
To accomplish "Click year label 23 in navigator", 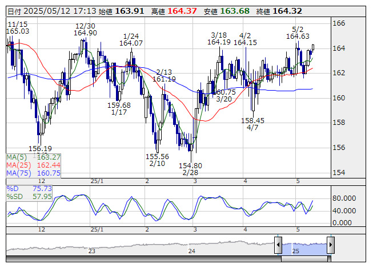I will (x=92, y=251).
